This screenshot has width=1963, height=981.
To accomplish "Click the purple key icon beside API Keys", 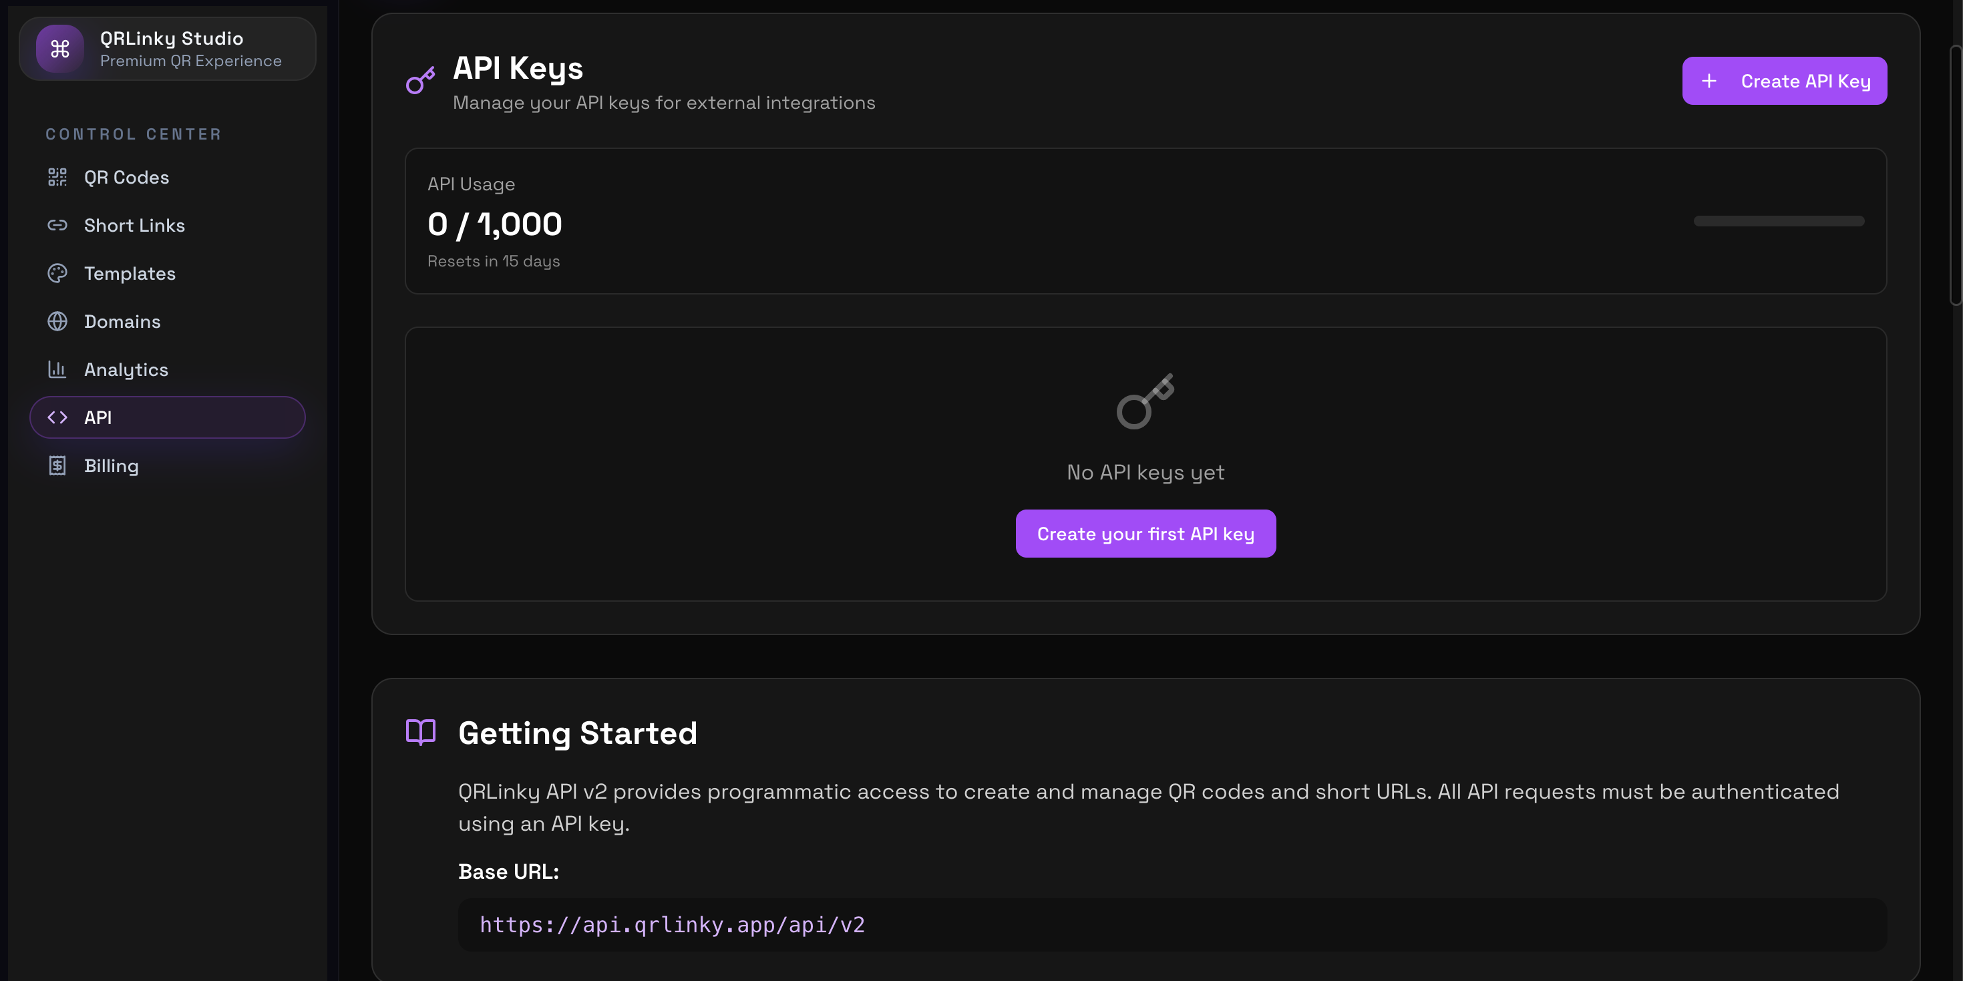I will (x=420, y=80).
